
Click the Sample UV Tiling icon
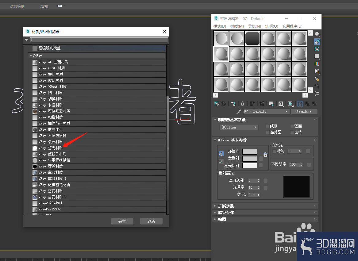317,56
